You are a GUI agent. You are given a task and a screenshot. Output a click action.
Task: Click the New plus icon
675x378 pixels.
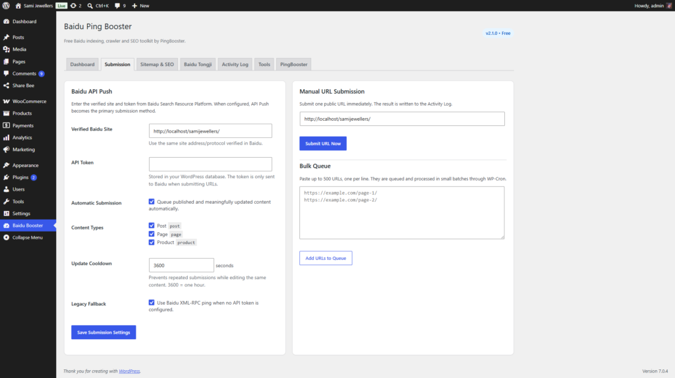(134, 5)
